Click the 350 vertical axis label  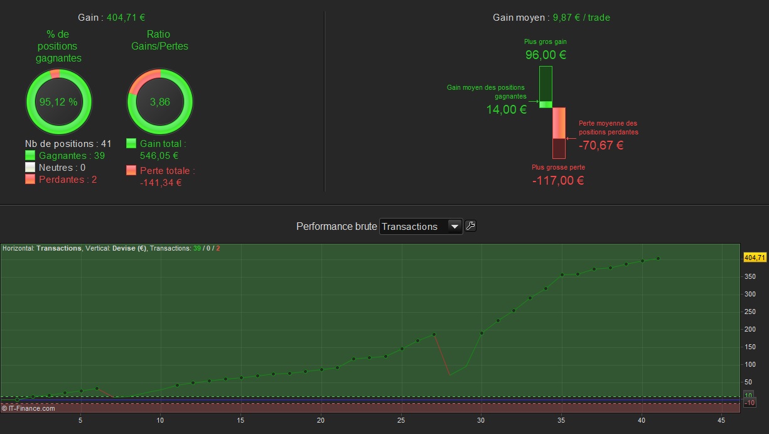(750, 276)
